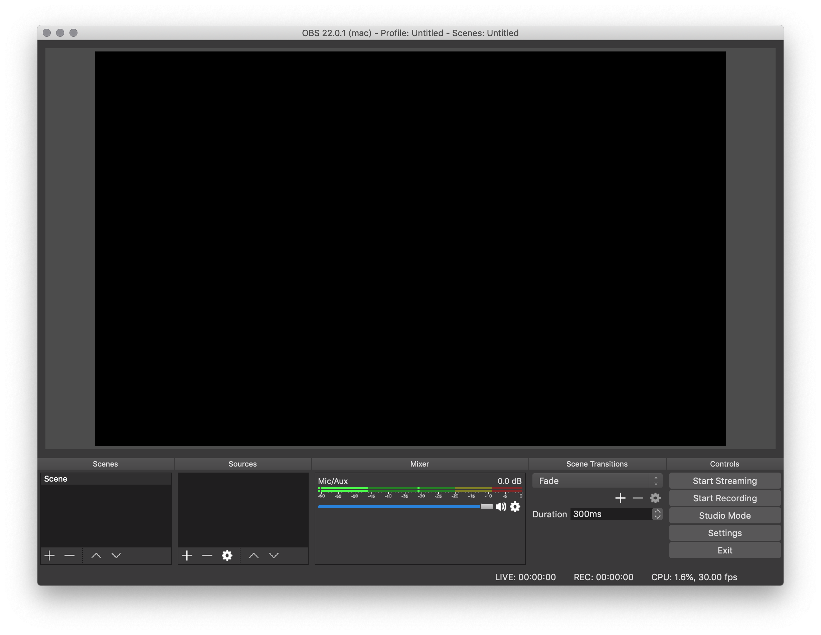Image resolution: width=821 pixels, height=635 pixels.
Task: Remove source with minus icon
Action: tap(207, 555)
